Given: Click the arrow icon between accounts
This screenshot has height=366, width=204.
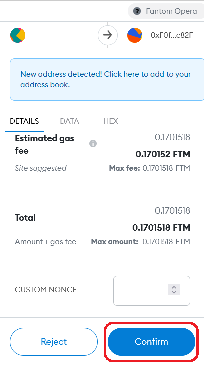Looking at the screenshot, I should 107,35.
